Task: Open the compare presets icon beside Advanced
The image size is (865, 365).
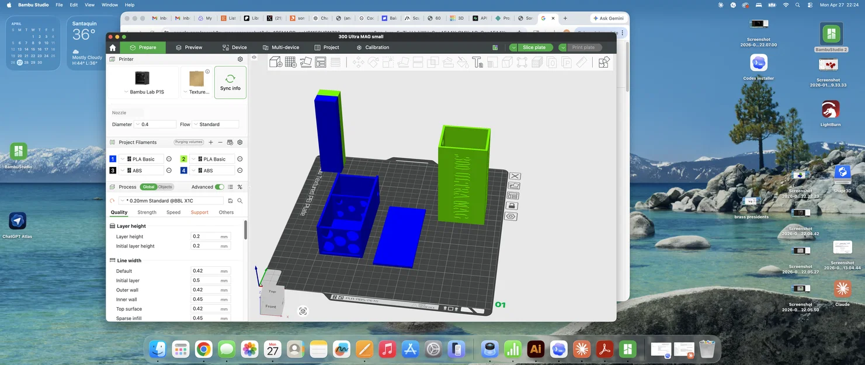Action: coord(240,187)
